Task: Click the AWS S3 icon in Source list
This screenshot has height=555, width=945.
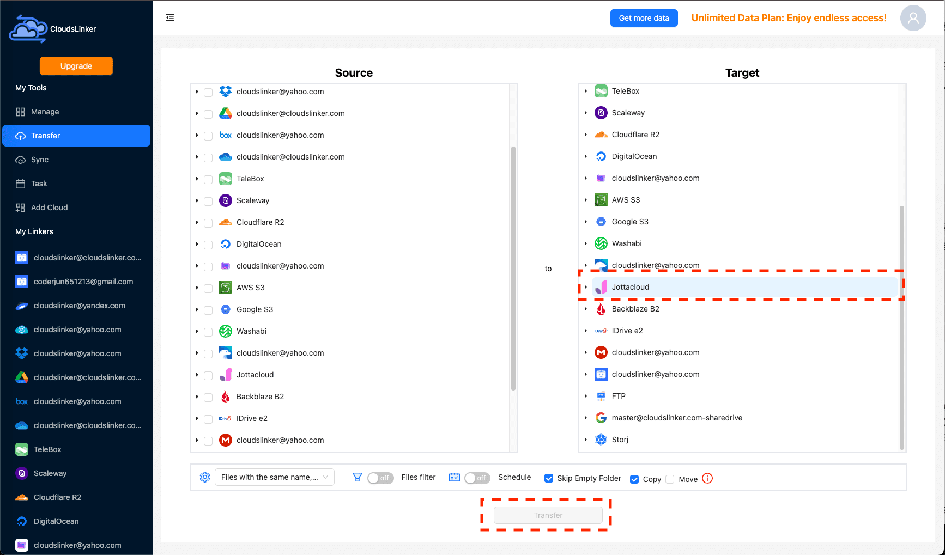Action: point(226,288)
